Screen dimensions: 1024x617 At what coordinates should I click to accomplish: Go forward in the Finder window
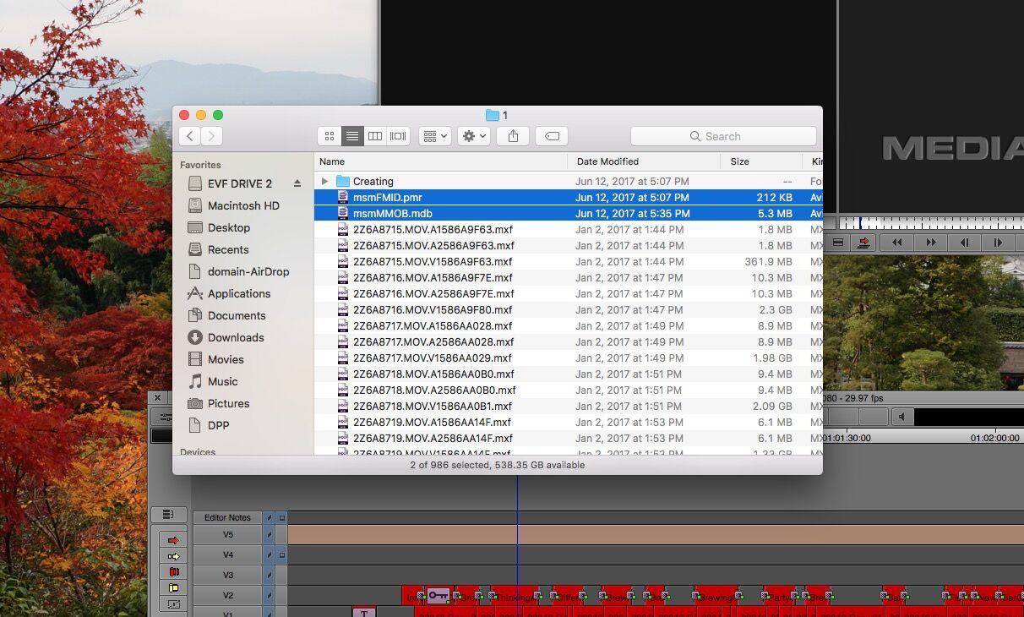212,136
